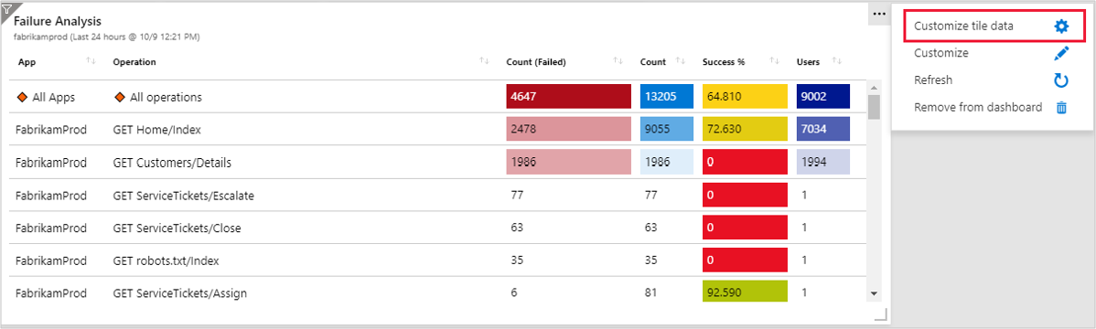Sort the Users column
The width and height of the screenshot is (1096, 329).
837,61
